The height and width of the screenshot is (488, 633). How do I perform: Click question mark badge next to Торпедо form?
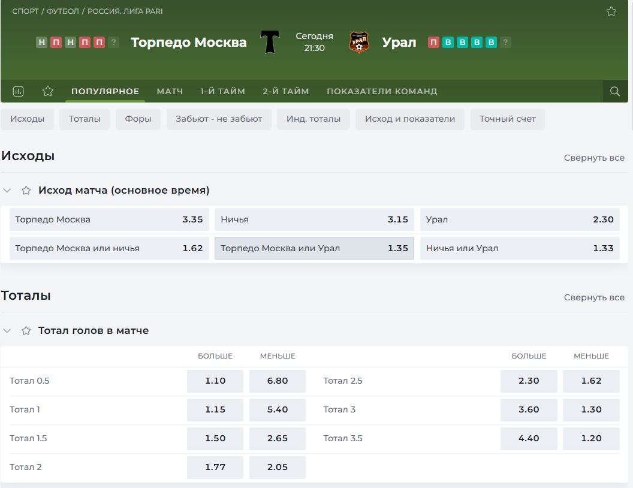(113, 43)
